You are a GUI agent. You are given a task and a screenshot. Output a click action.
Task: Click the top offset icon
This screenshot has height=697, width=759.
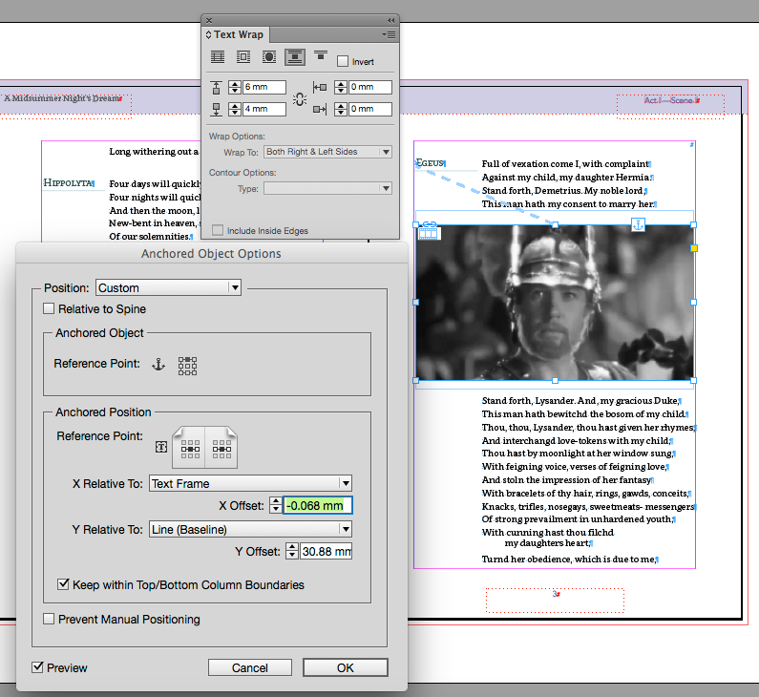pyautogui.click(x=217, y=88)
